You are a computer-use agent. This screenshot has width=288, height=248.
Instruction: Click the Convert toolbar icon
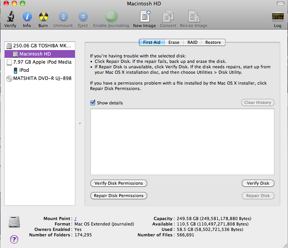(x=168, y=16)
